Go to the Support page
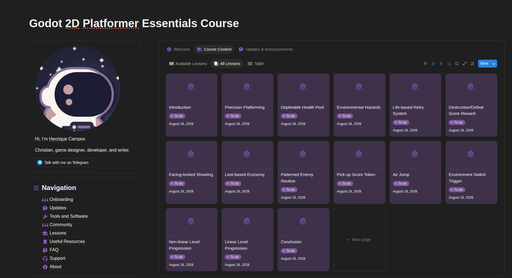512x278 pixels. tap(57, 258)
